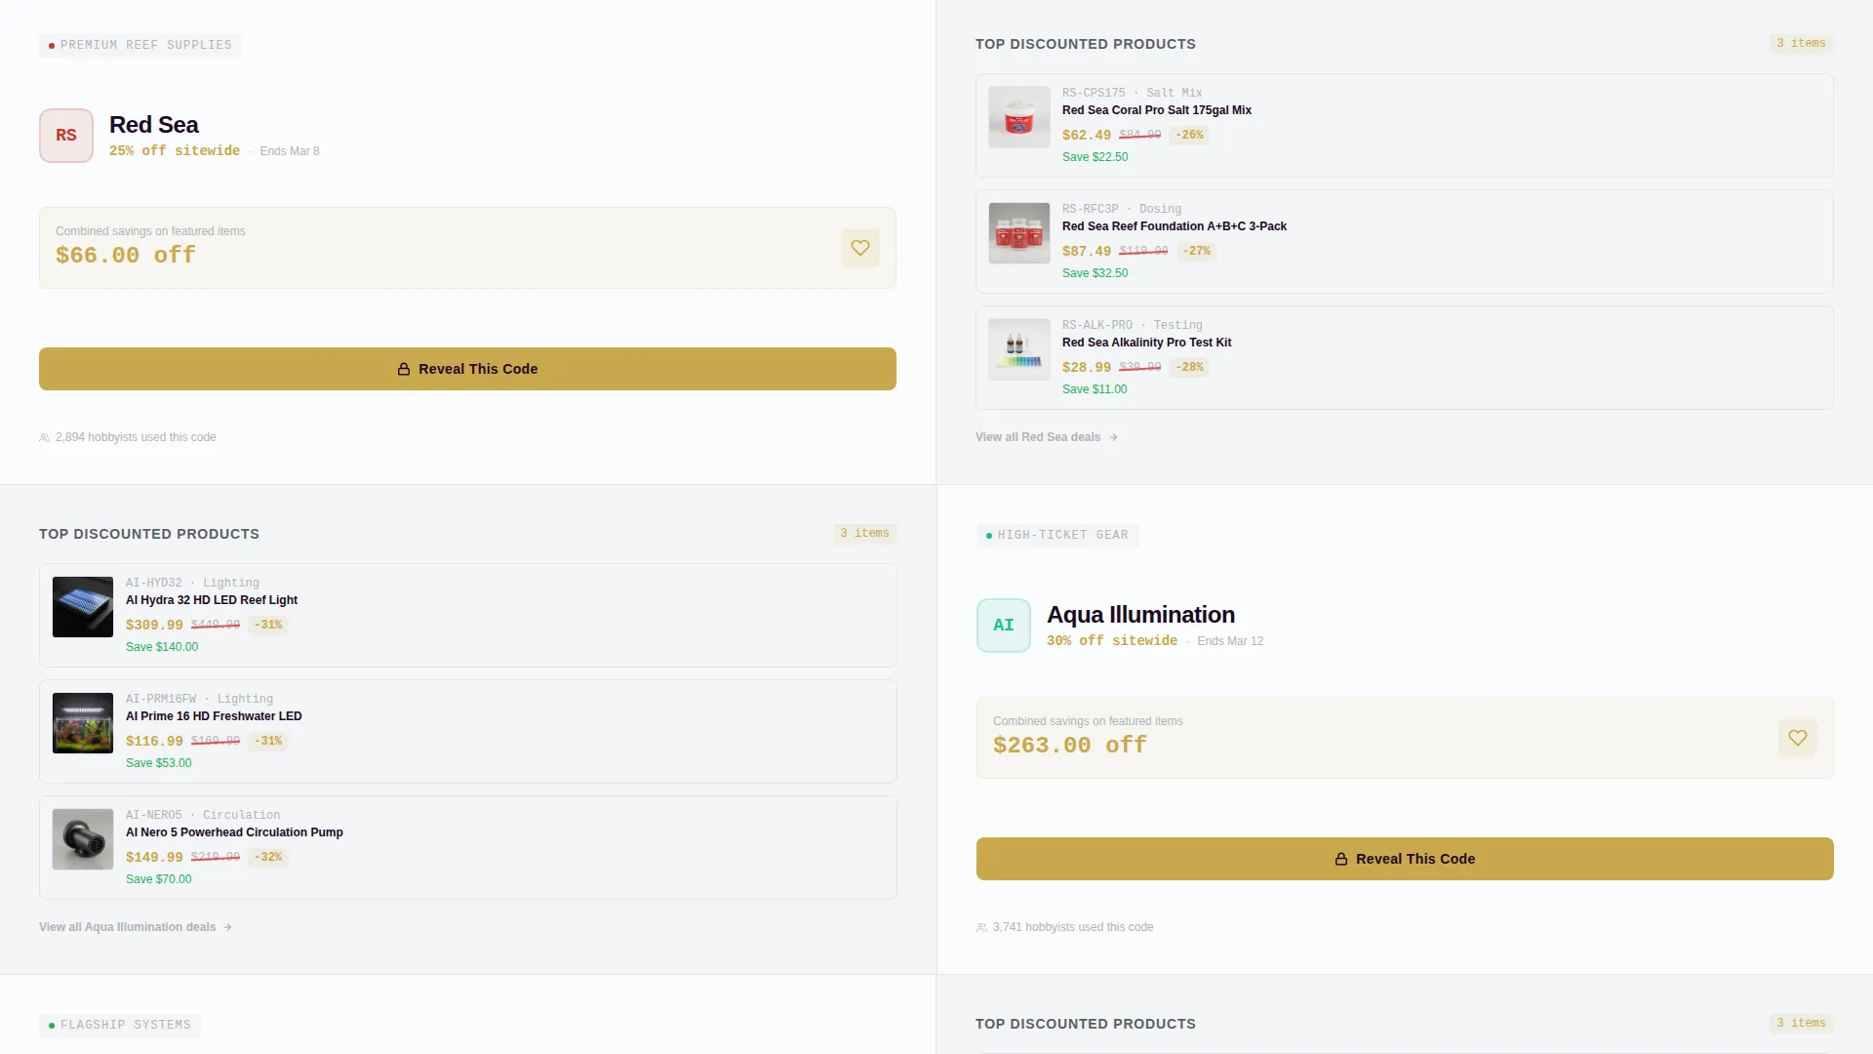1873x1054 pixels.
Task: Click the Premium Reef Supplies tag
Action: pos(140,45)
